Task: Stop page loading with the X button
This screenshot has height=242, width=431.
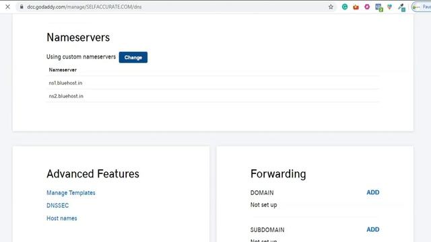Action: (x=7, y=7)
